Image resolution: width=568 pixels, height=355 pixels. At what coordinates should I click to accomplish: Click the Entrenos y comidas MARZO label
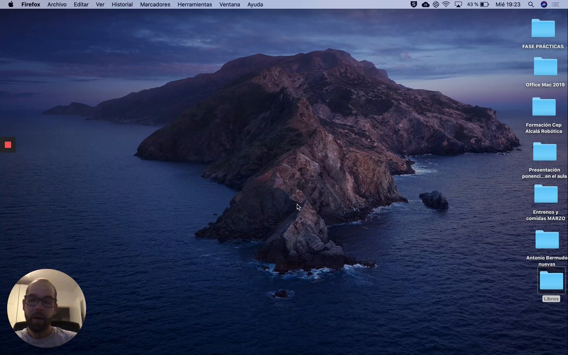point(546,215)
